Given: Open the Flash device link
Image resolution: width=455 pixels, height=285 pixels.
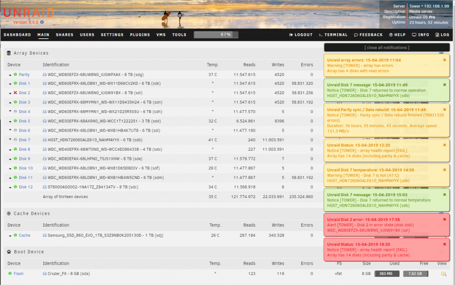Looking at the screenshot, I should (x=19, y=274).
